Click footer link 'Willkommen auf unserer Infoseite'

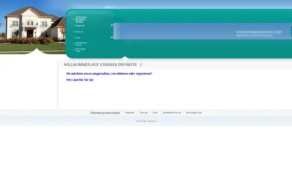[105, 113]
